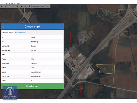The image size is (137, 103).
Task: Click the Nitelik label
Action: click(x=4, y=68)
